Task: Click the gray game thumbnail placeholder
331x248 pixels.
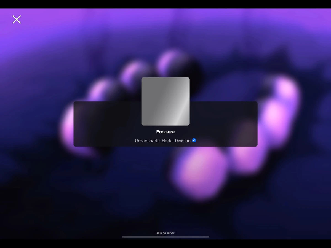Action: [x=165, y=101]
